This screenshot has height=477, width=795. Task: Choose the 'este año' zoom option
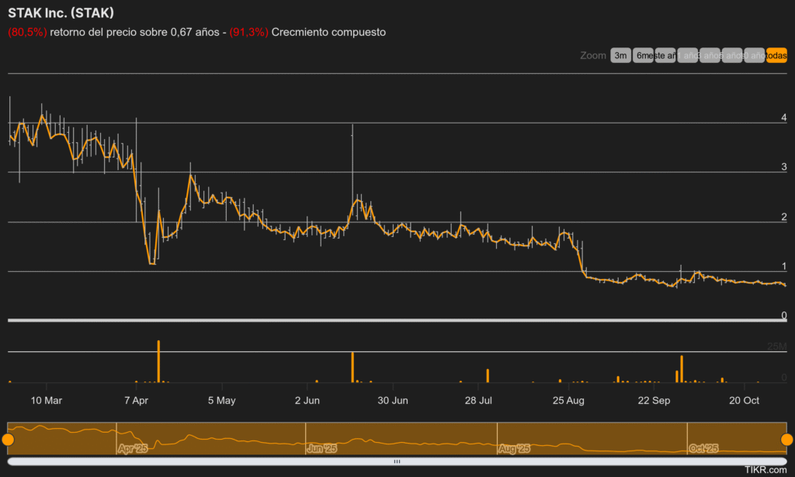click(x=665, y=55)
